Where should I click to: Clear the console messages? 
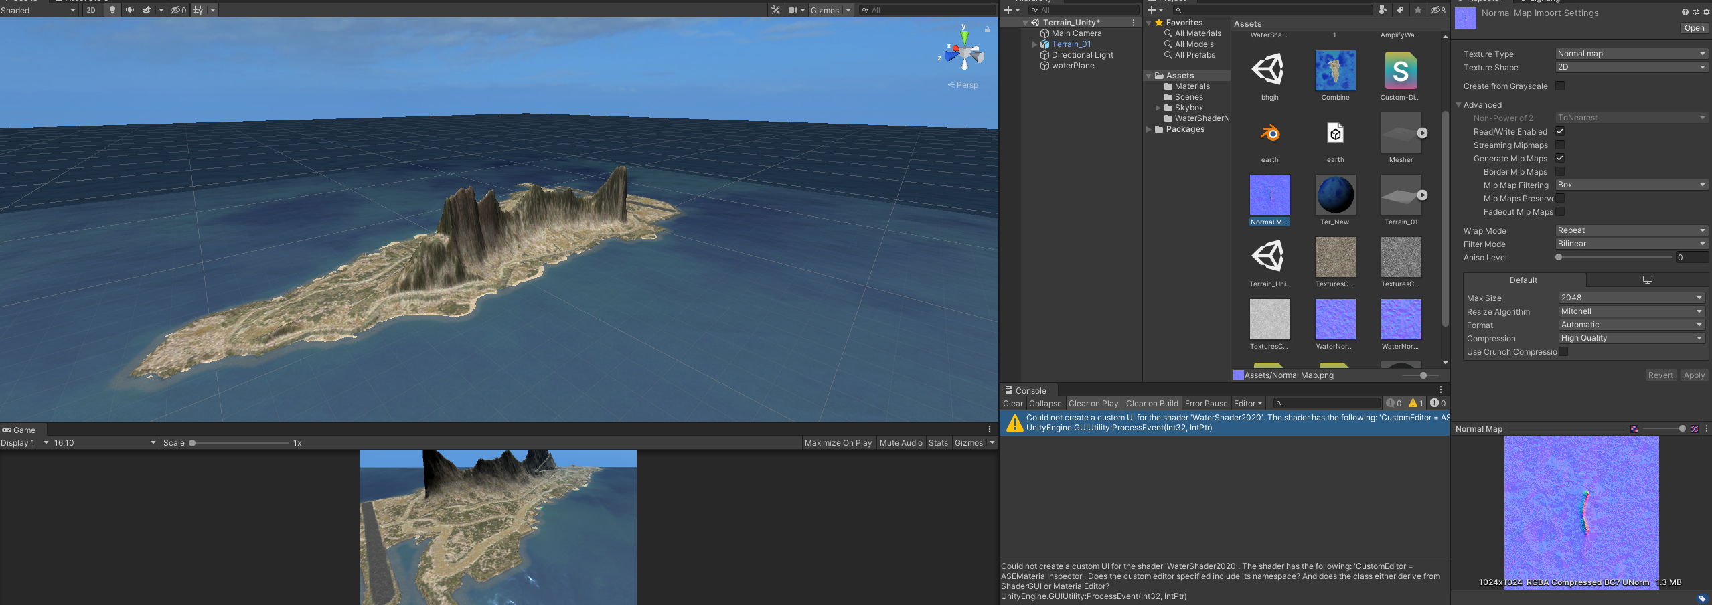(x=1012, y=404)
